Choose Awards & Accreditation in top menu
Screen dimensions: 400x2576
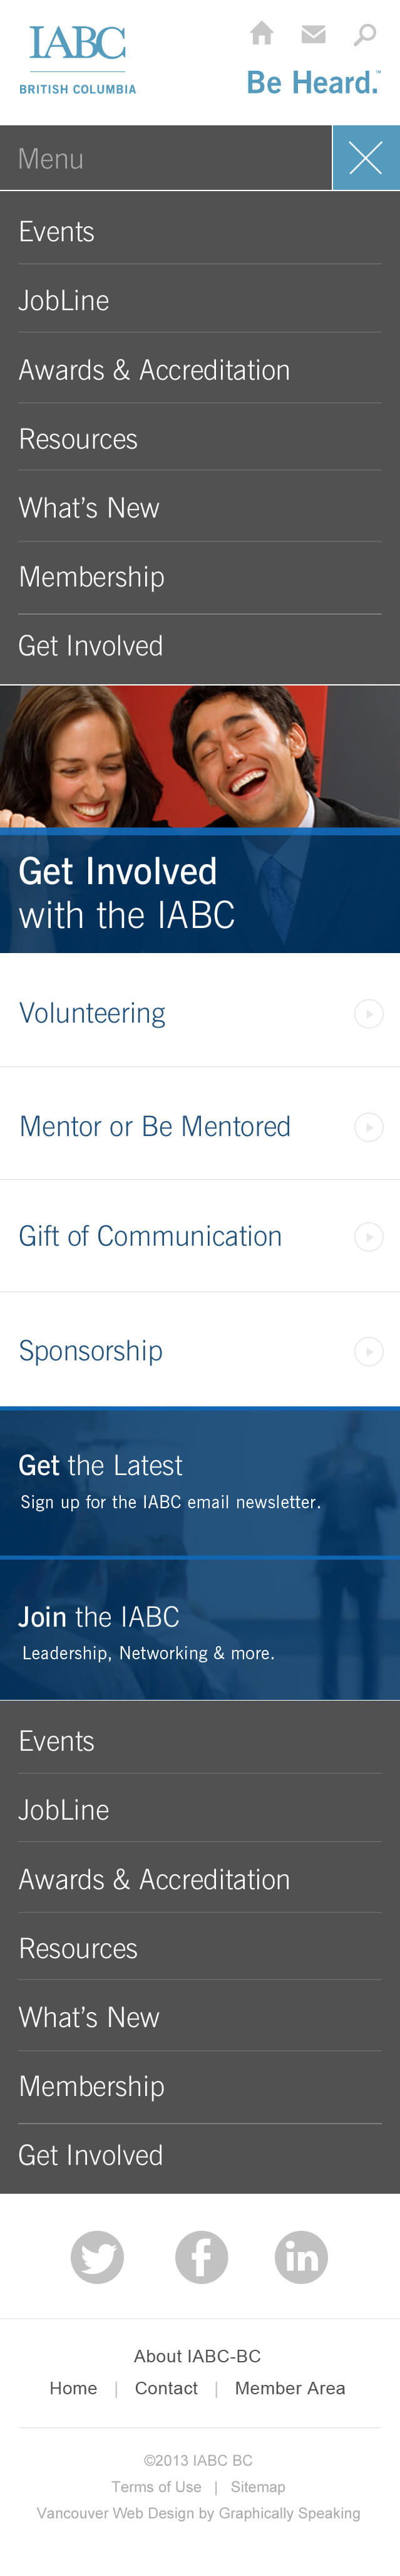pyautogui.click(x=200, y=370)
